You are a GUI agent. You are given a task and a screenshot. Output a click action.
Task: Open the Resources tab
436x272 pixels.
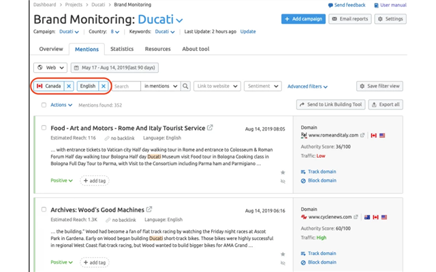[x=157, y=49]
